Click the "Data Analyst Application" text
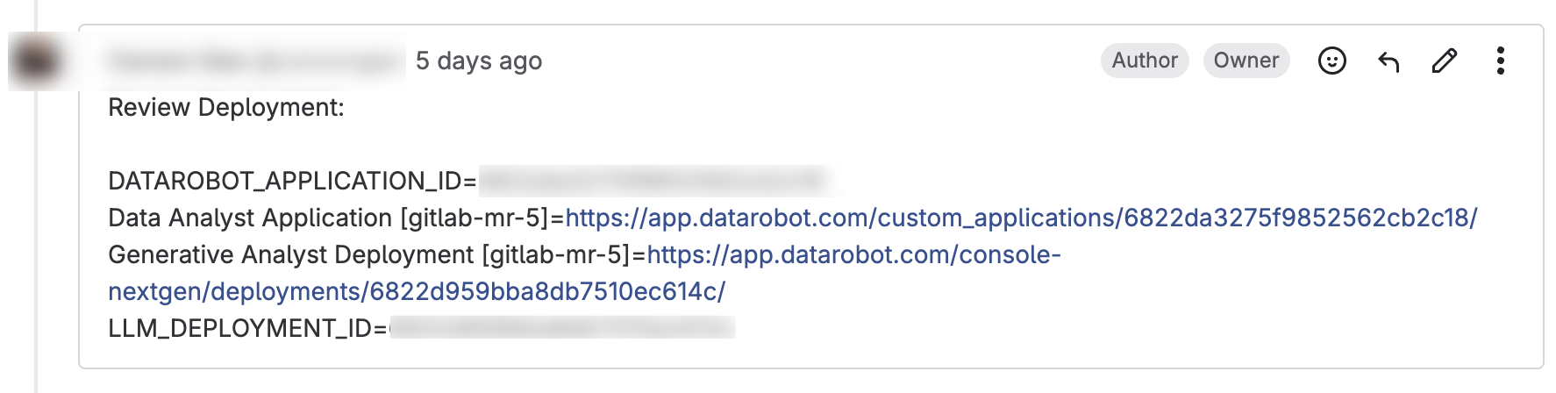 (250, 218)
